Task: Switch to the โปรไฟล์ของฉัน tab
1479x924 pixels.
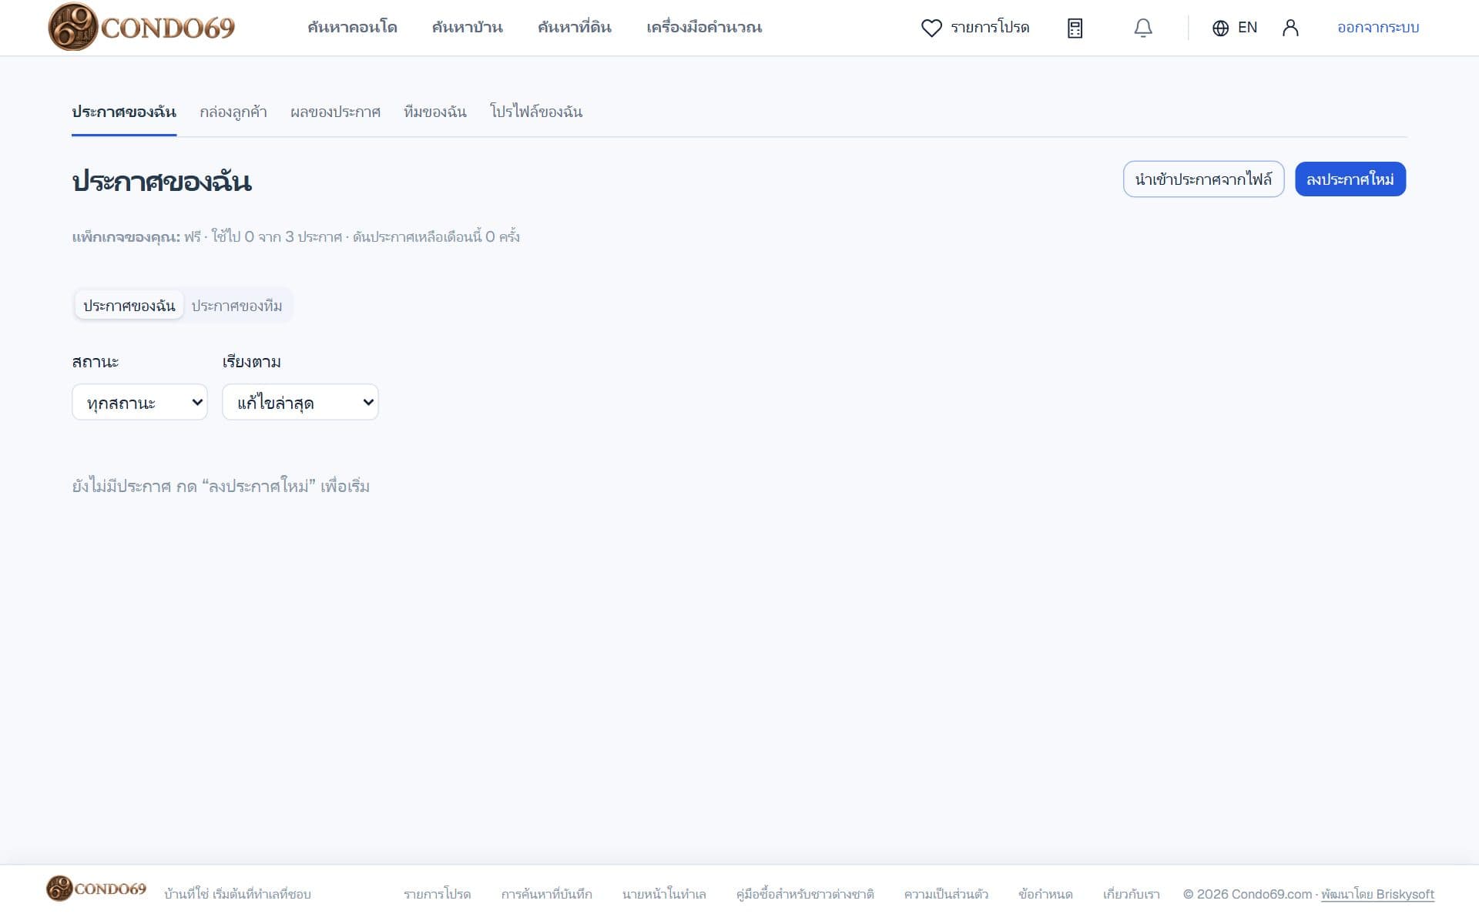Action: pos(536,112)
